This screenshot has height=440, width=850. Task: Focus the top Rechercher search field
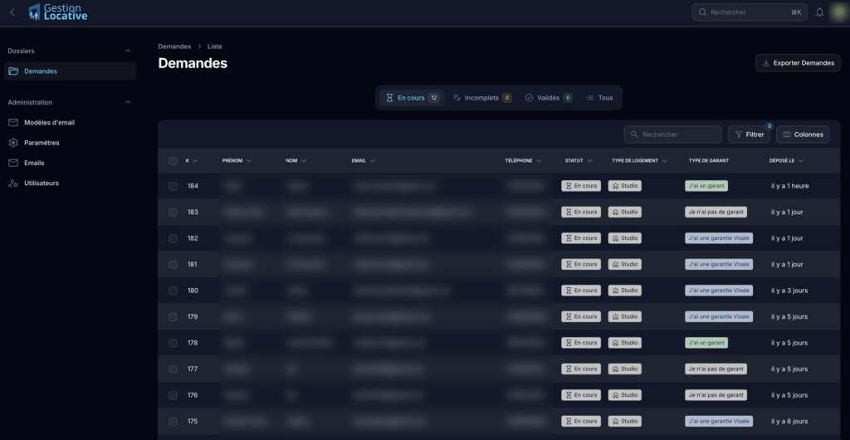[x=750, y=12]
